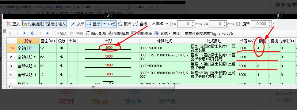Click 我收藏 on the background page
The image size is (297, 110).
pyautogui.click(x=100, y=102)
